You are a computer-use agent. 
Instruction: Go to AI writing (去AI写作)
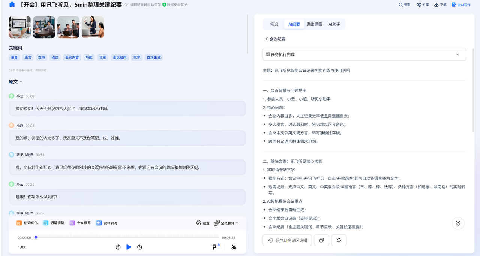coord(461,5)
